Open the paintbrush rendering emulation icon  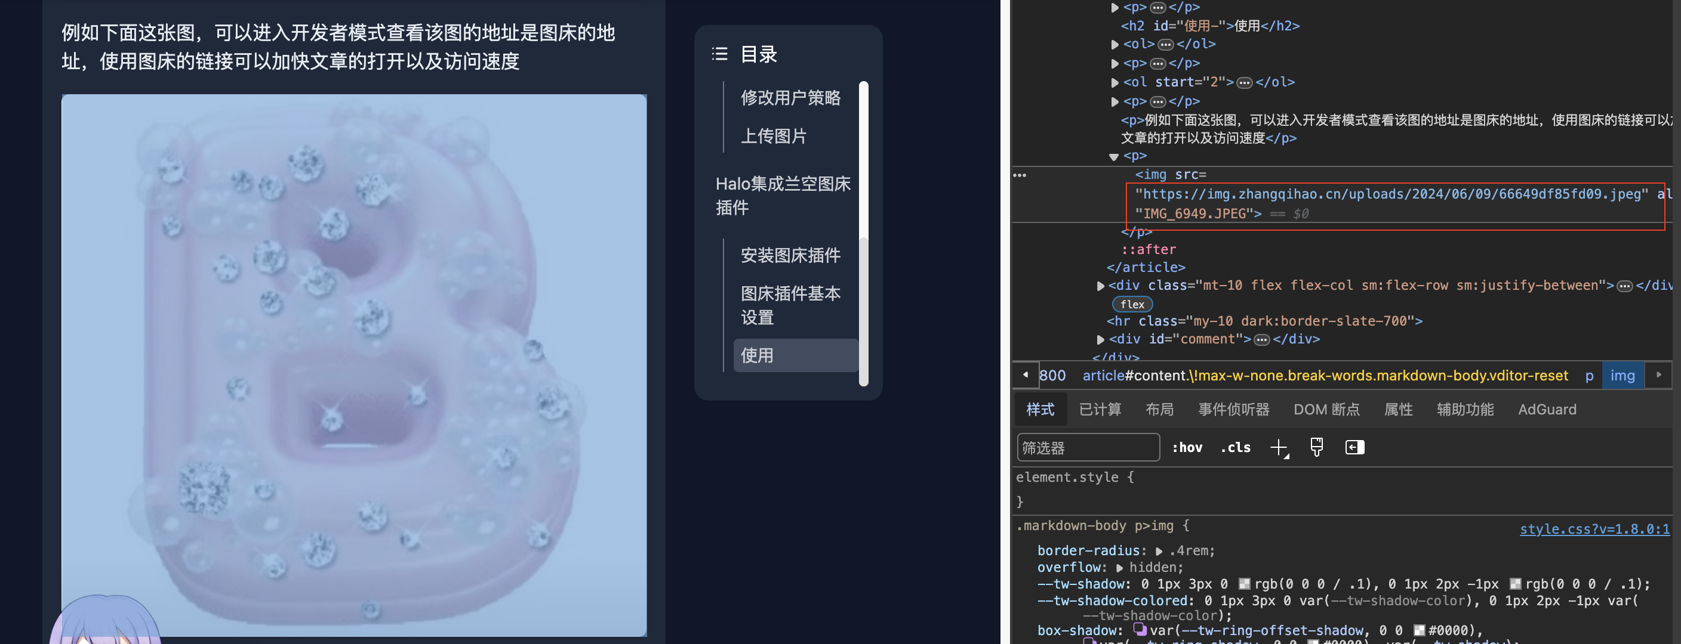tap(1316, 447)
